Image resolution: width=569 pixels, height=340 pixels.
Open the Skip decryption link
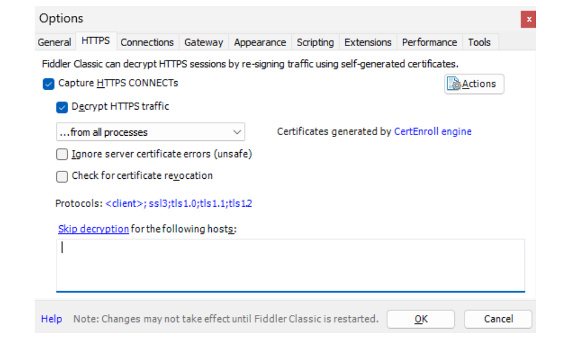93,229
